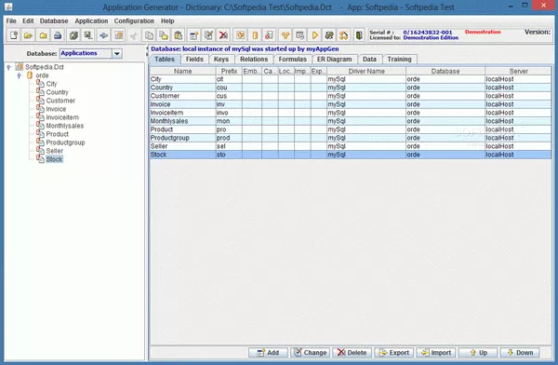
Task: Click the yellow relations tree toolbar icon
Action: click(286, 35)
